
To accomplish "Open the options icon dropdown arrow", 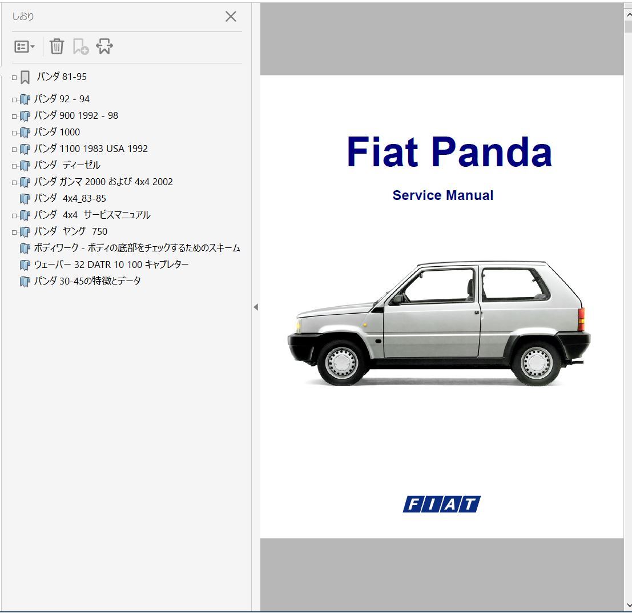I will (x=31, y=46).
